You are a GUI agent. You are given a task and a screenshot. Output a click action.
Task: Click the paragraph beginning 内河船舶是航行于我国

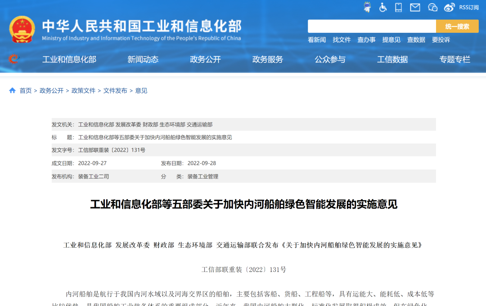coord(243,299)
